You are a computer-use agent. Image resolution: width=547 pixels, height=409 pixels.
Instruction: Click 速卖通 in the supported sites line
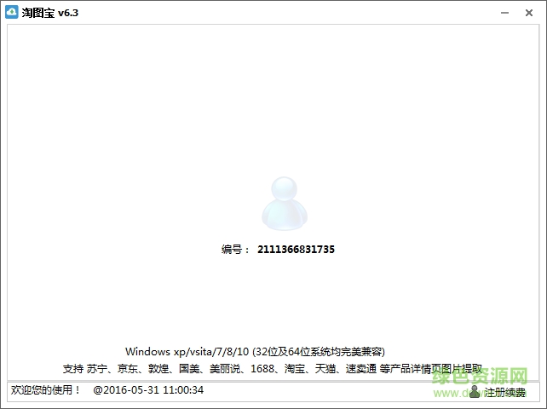click(x=361, y=369)
